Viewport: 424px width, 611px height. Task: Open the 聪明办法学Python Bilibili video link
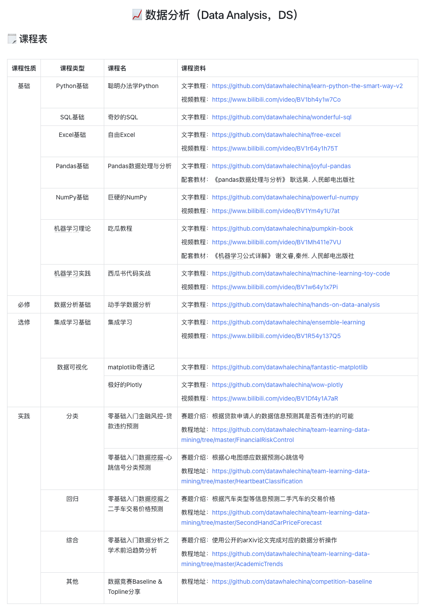[x=275, y=99]
